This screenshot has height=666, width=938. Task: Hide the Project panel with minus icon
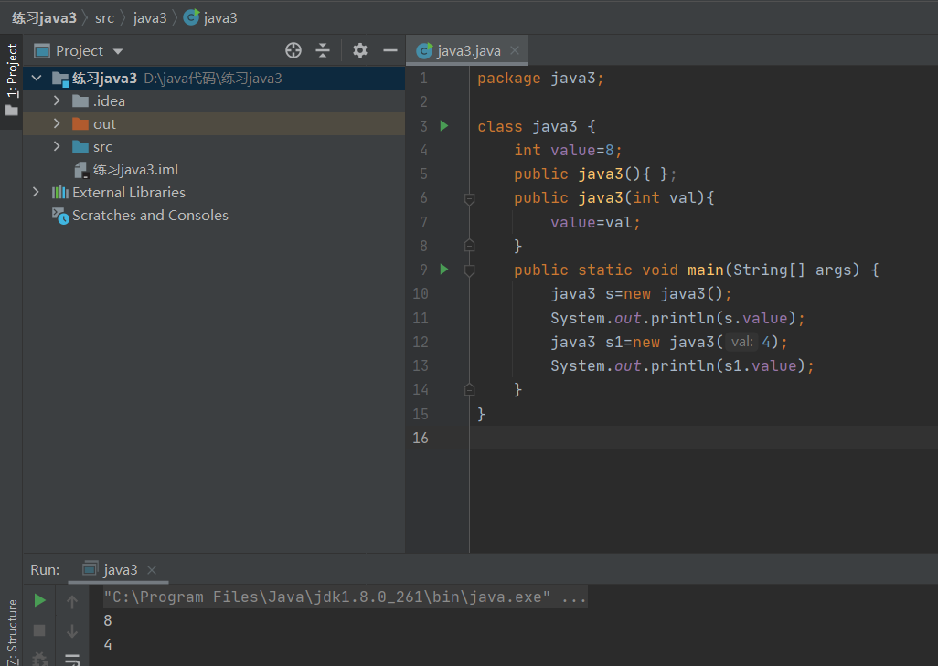(390, 50)
